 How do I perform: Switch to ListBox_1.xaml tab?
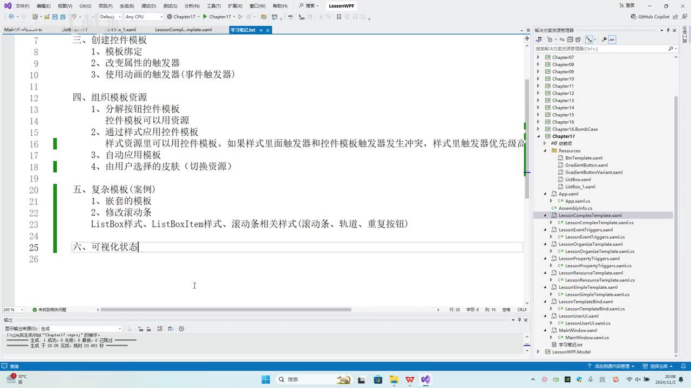121,30
